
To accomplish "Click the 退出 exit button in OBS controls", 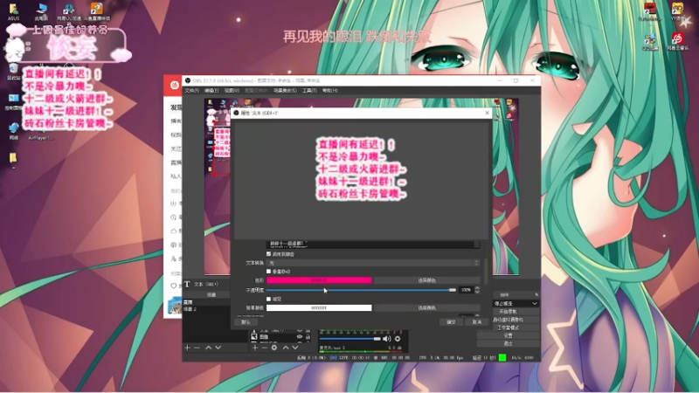I will click(508, 343).
